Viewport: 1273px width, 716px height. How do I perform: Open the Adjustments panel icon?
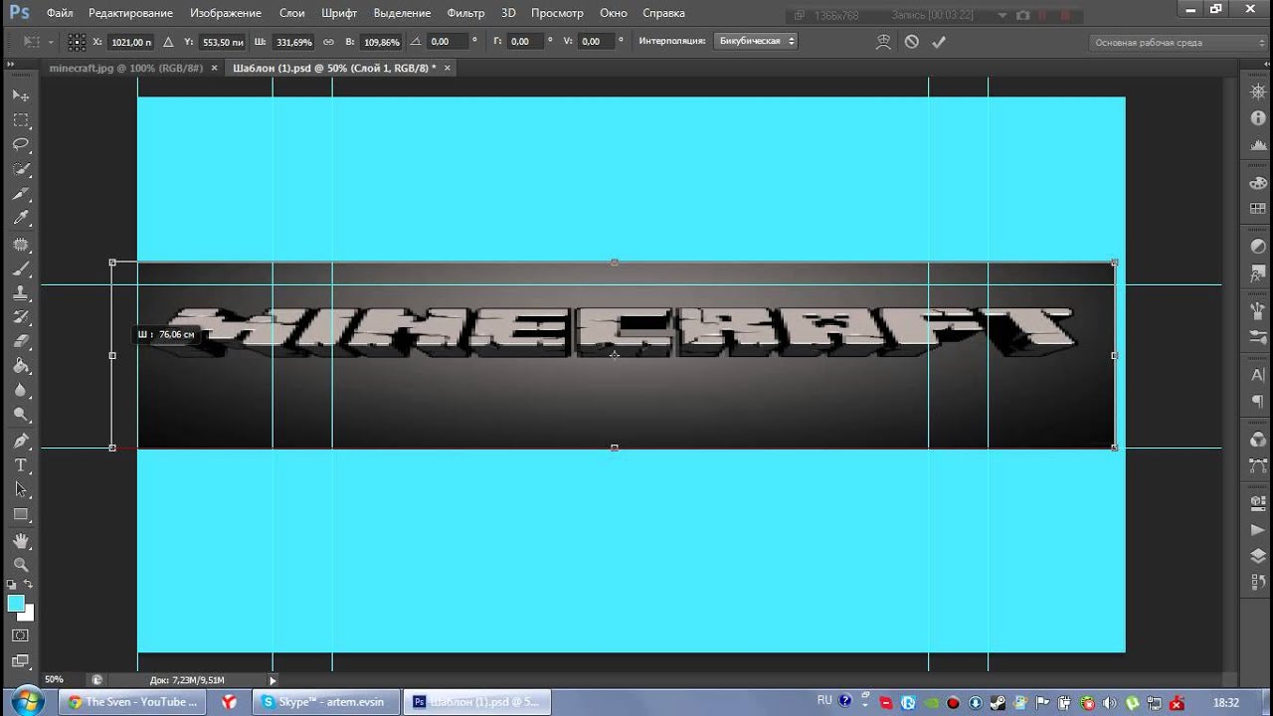pyautogui.click(x=1258, y=246)
